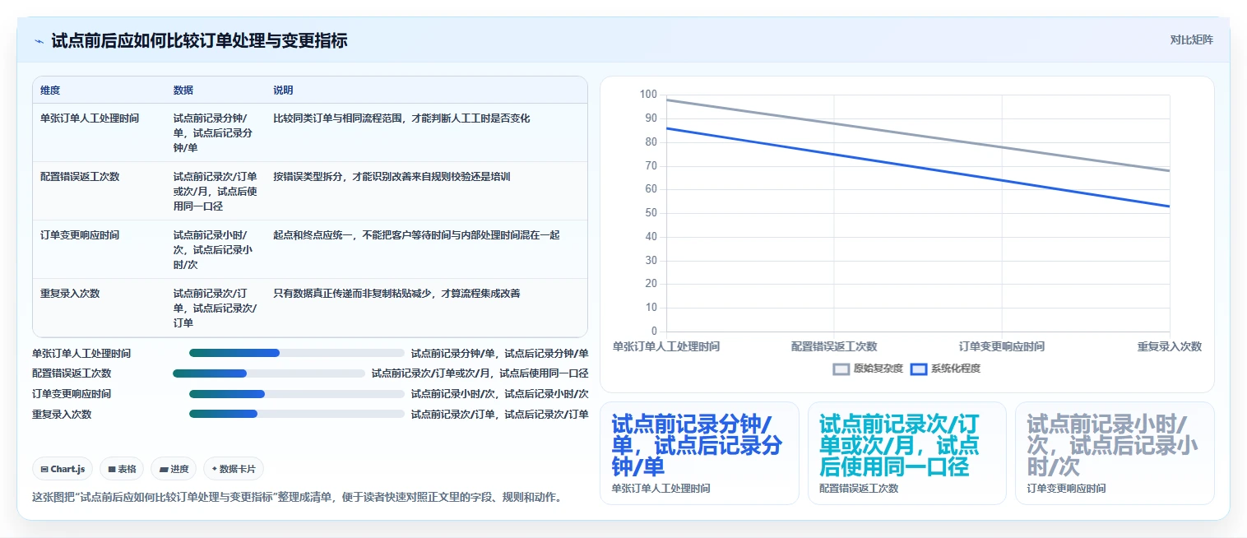Select table cell 配置错误返工次数

click(x=80, y=177)
